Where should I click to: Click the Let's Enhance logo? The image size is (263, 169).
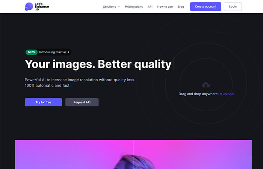[x=37, y=6]
